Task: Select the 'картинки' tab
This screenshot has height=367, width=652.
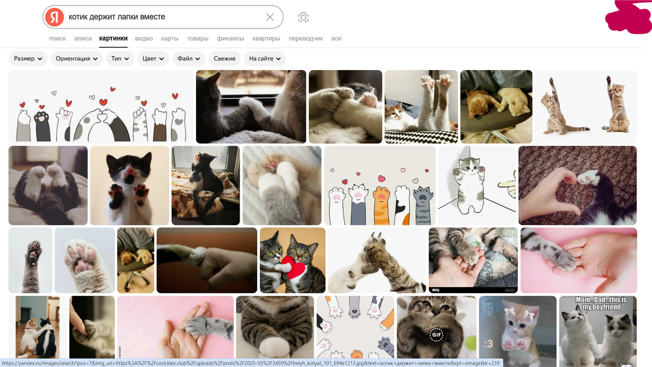Action: [x=113, y=39]
